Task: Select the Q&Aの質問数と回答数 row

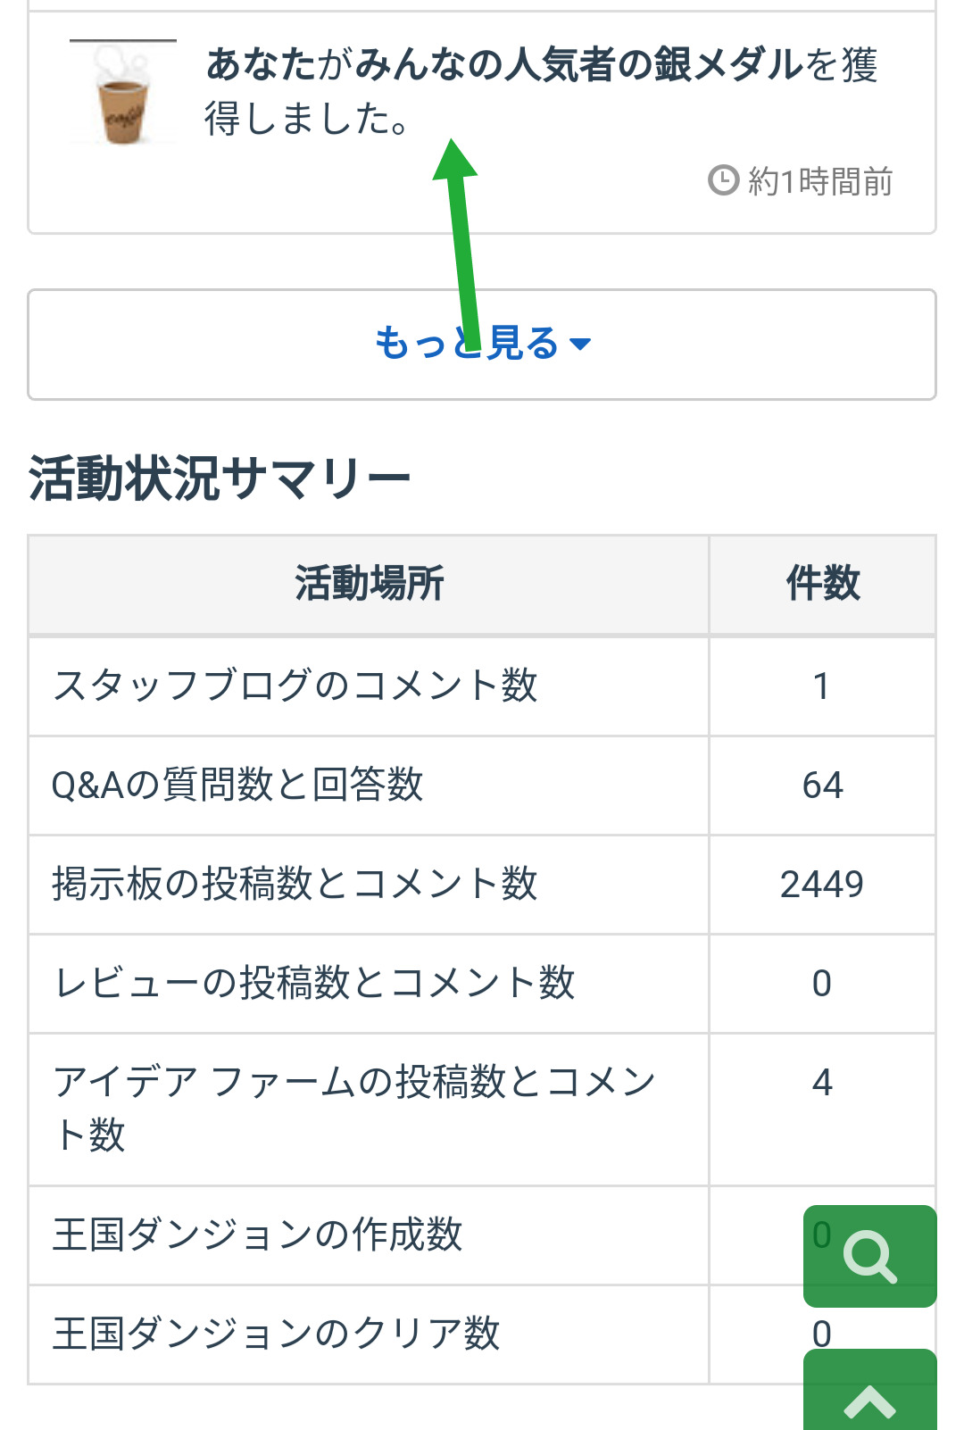Action: (x=237, y=786)
